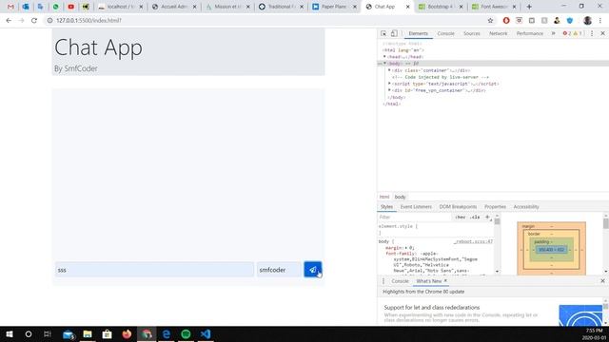
Task: Click the red error count badge
Action: click(567, 34)
